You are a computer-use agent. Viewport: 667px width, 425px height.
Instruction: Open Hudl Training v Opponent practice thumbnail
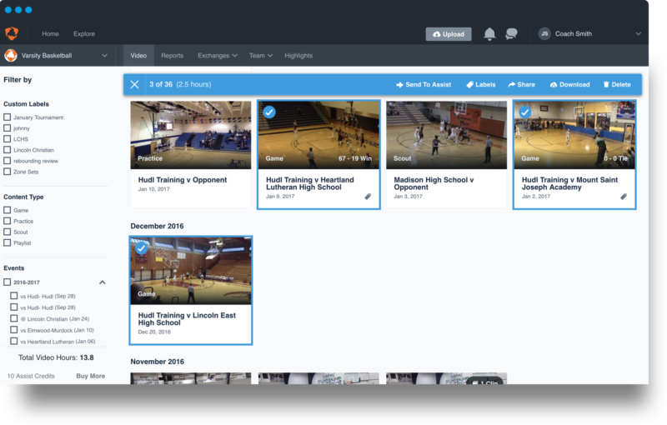point(191,135)
